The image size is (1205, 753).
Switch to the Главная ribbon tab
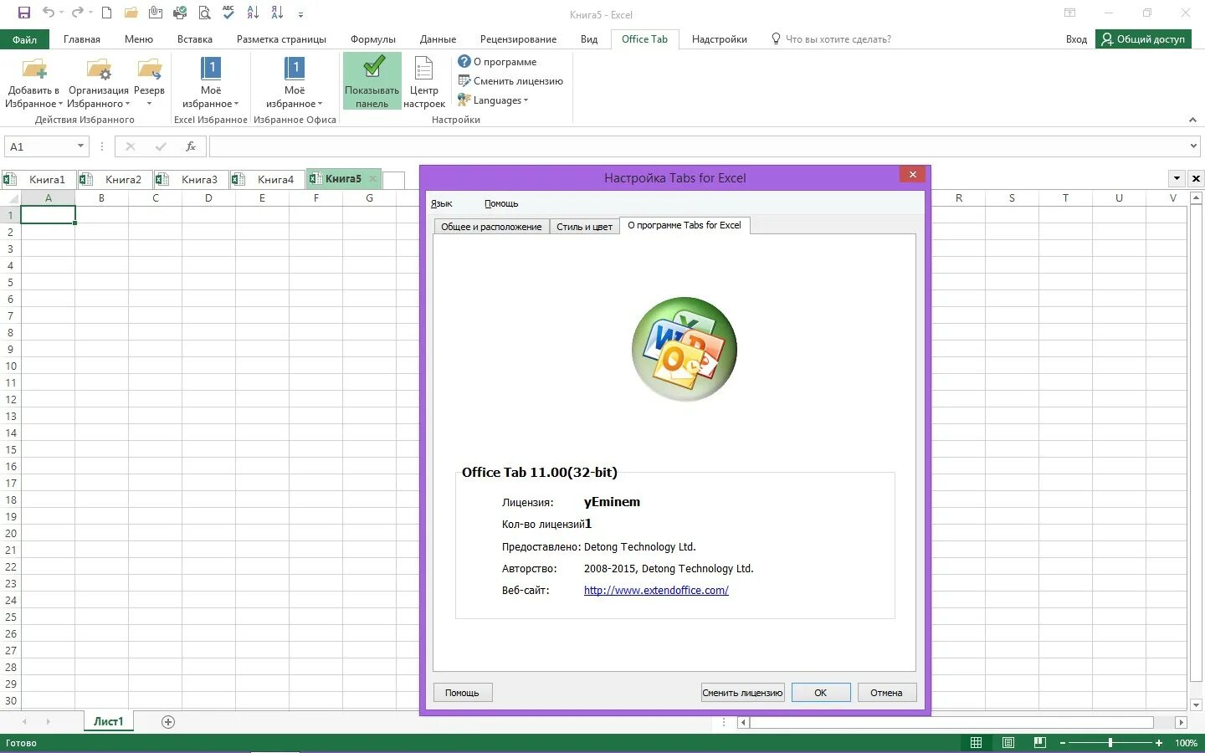click(x=82, y=39)
